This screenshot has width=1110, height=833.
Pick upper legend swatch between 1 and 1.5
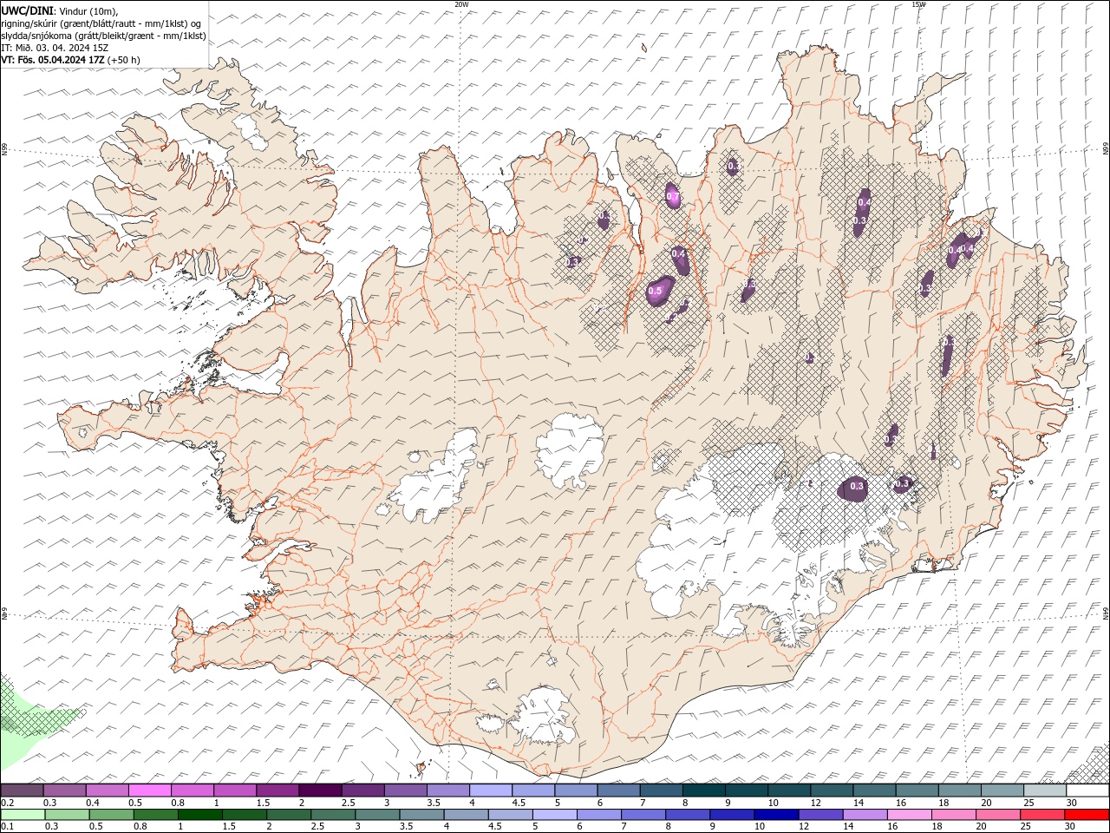point(234,790)
